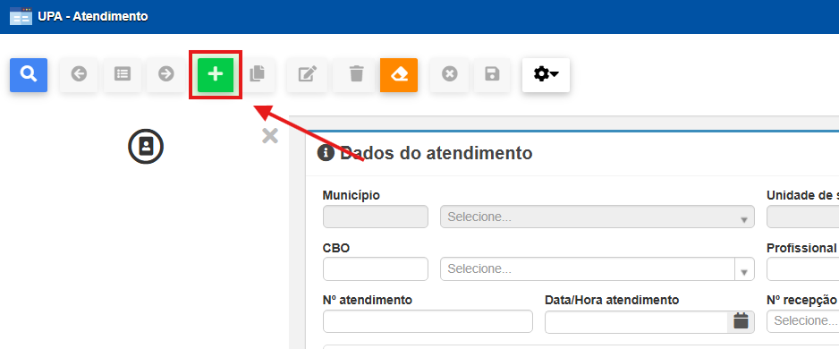Expand the Município Selecione dropdown
This screenshot has height=349, width=839.
point(597,217)
